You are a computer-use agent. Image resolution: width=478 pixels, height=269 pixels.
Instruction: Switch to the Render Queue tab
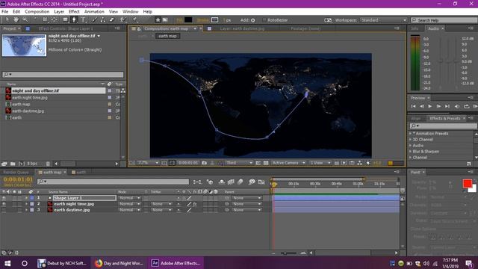[16, 173]
